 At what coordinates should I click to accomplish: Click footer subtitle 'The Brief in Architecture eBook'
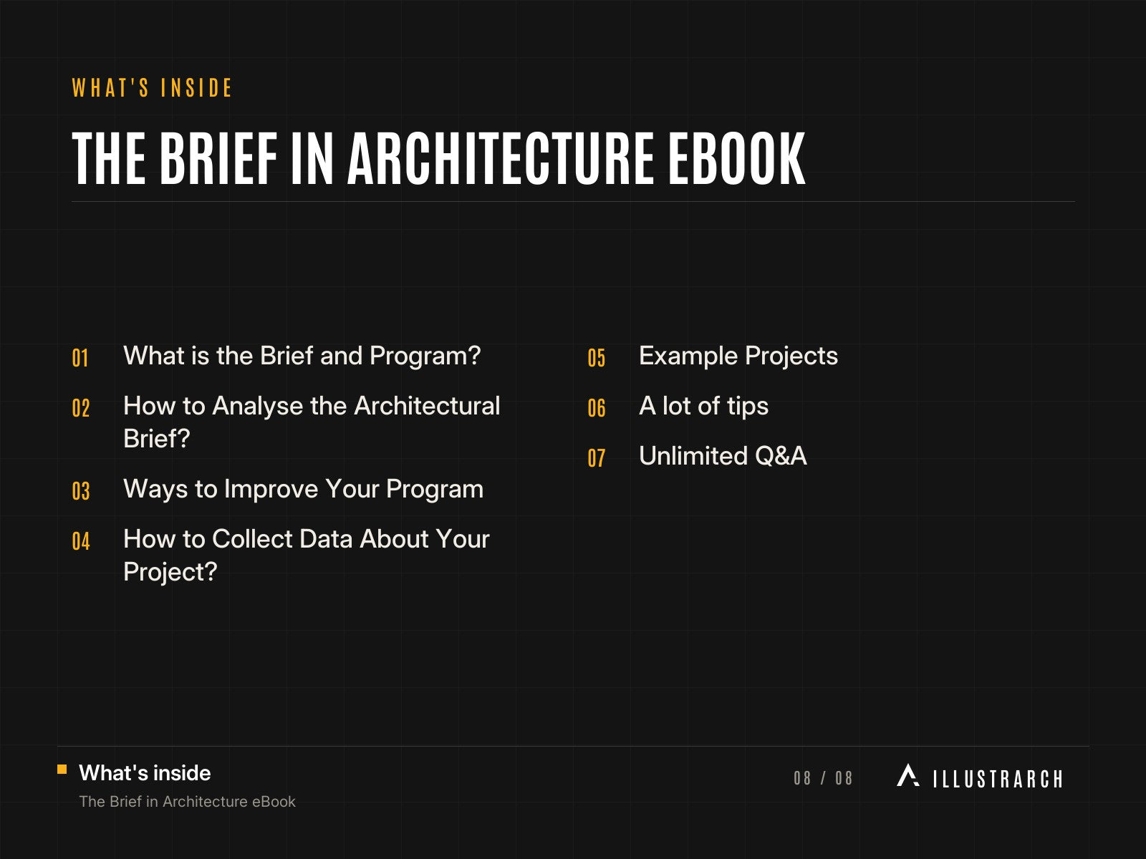pos(187,802)
